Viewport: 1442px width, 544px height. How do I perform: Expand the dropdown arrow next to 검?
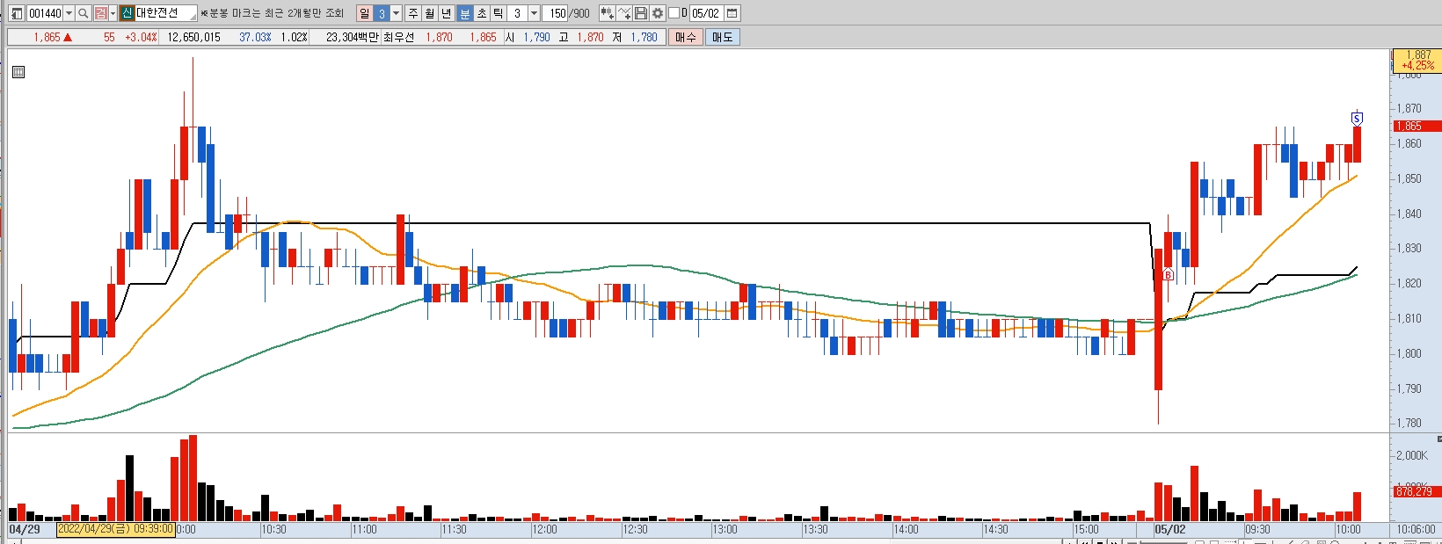[113, 13]
